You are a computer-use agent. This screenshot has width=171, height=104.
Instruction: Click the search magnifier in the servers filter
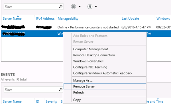click(x=60, y=7)
